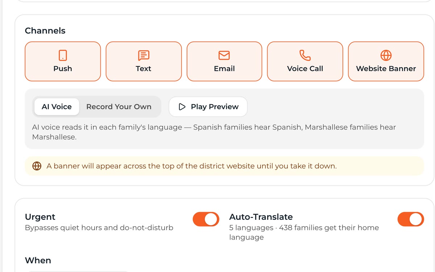Click the Channels heading
Screen dimensions: 435x272
[45, 31]
